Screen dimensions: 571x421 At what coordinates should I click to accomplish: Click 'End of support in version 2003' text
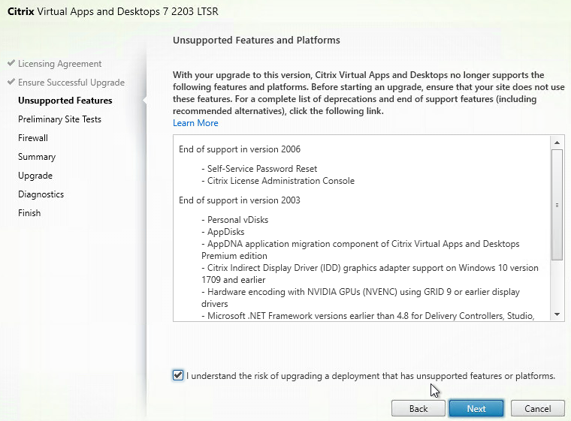(x=240, y=200)
